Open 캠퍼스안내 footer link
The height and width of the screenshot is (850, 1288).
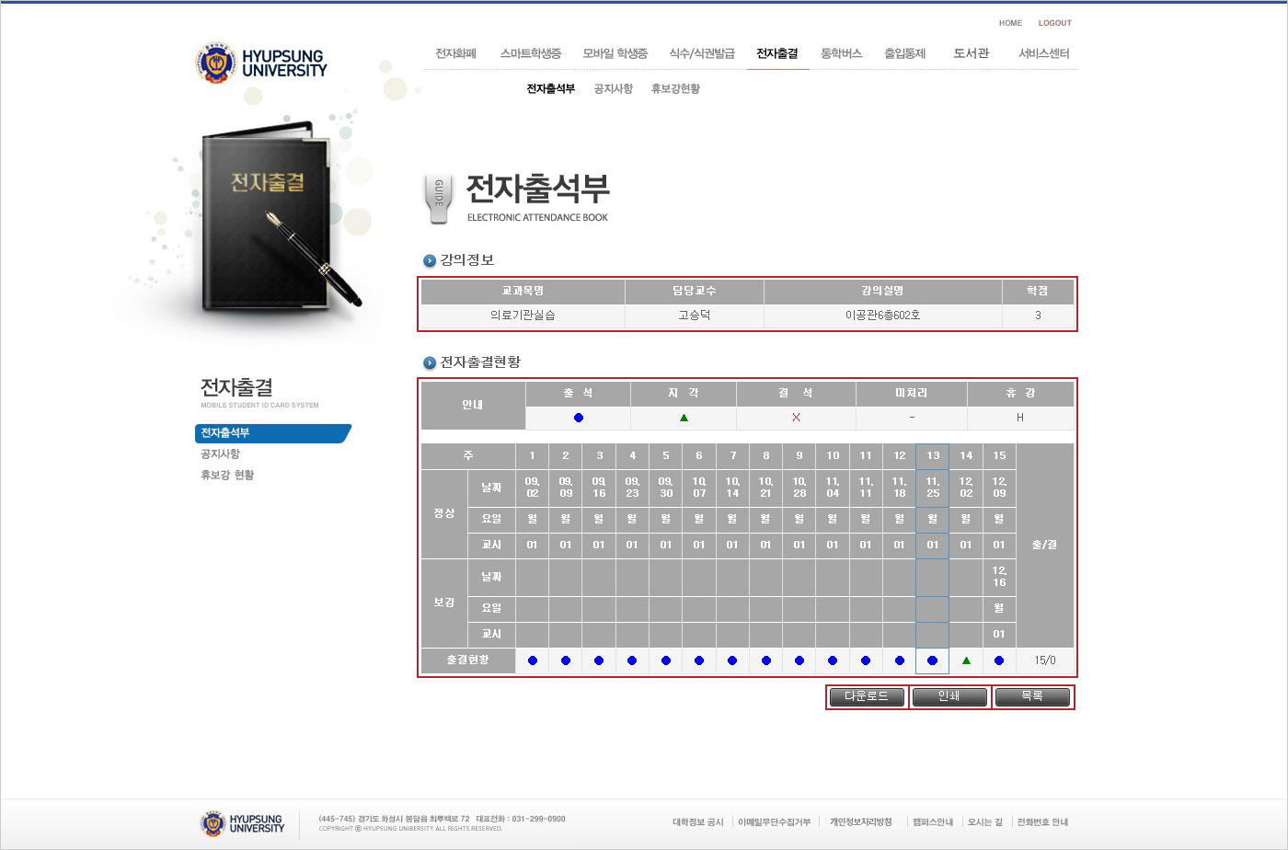pos(933,822)
